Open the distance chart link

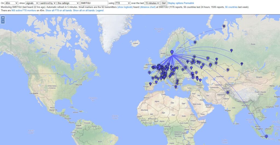[x=148, y=7]
